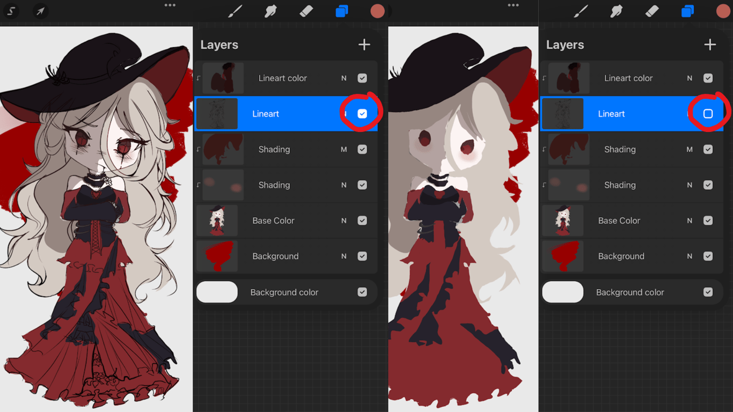Open the Selection tool S icon
733x412 pixels.
(x=11, y=11)
